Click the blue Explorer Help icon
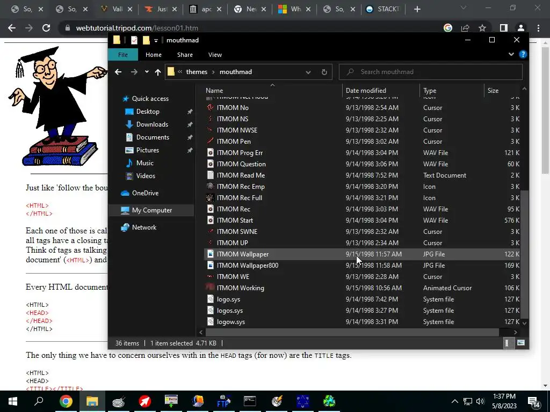550x412 pixels. [523, 54]
